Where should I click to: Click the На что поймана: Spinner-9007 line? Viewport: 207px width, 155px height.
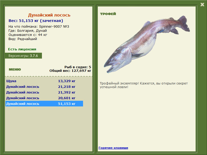[39, 27]
